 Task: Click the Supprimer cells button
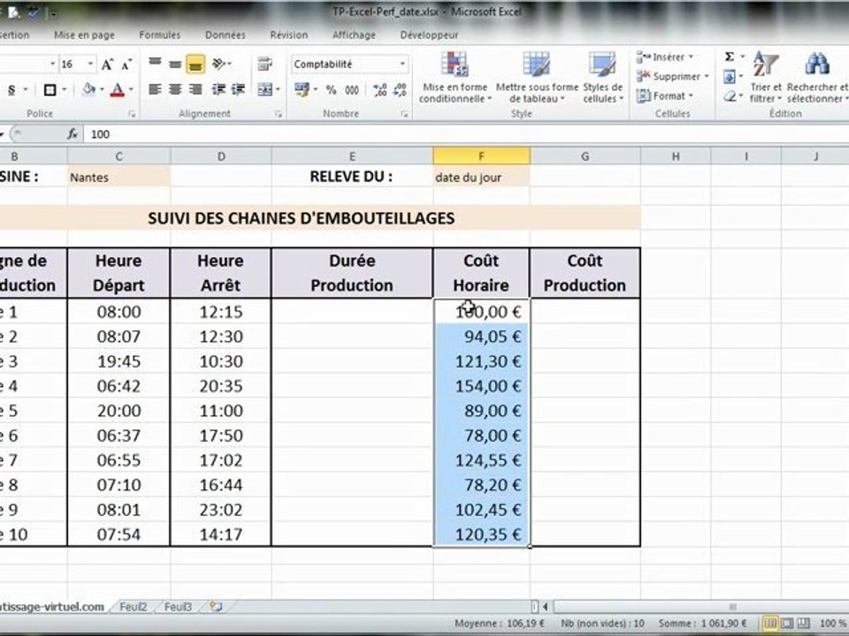coord(672,76)
